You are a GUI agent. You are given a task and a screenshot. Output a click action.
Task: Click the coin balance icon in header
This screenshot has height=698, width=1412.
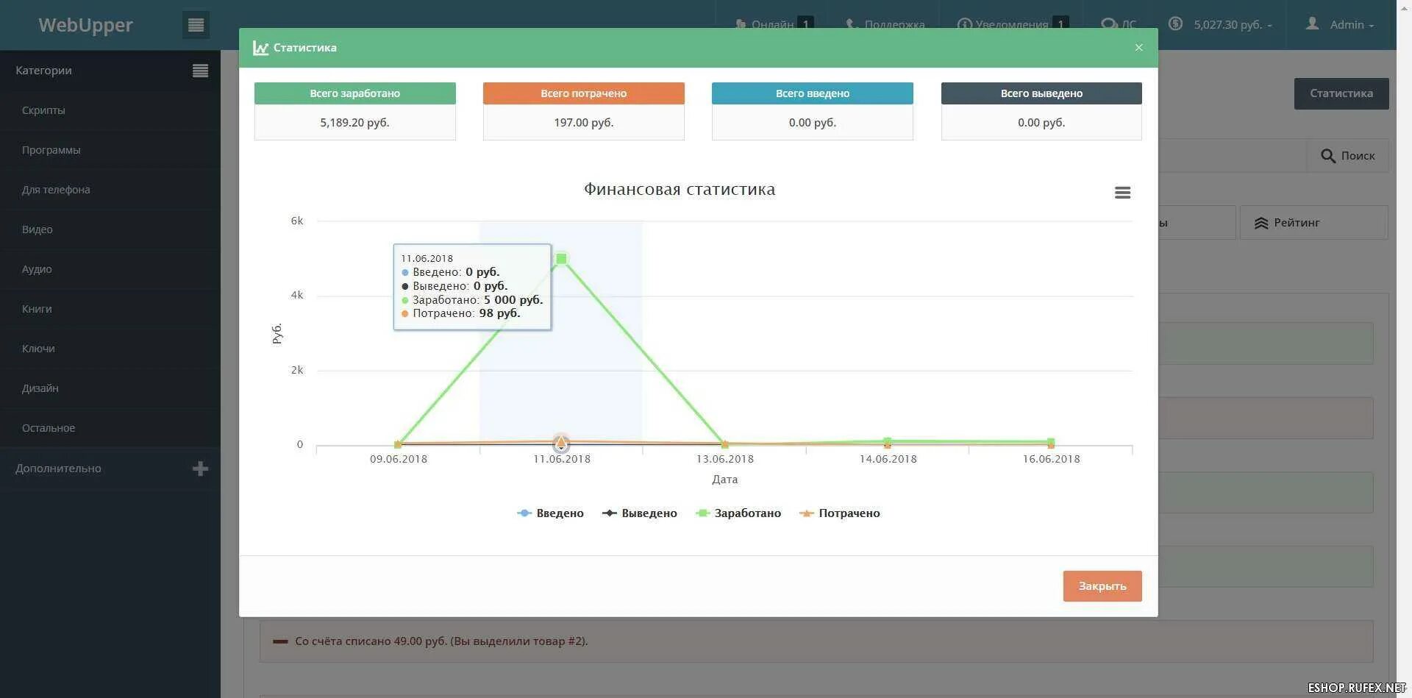tap(1176, 24)
